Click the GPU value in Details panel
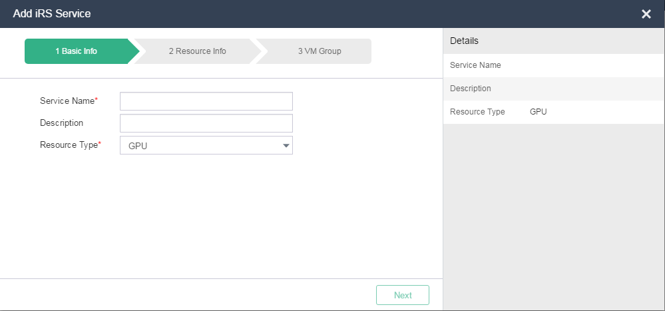665x311 pixels. (539, 112)
